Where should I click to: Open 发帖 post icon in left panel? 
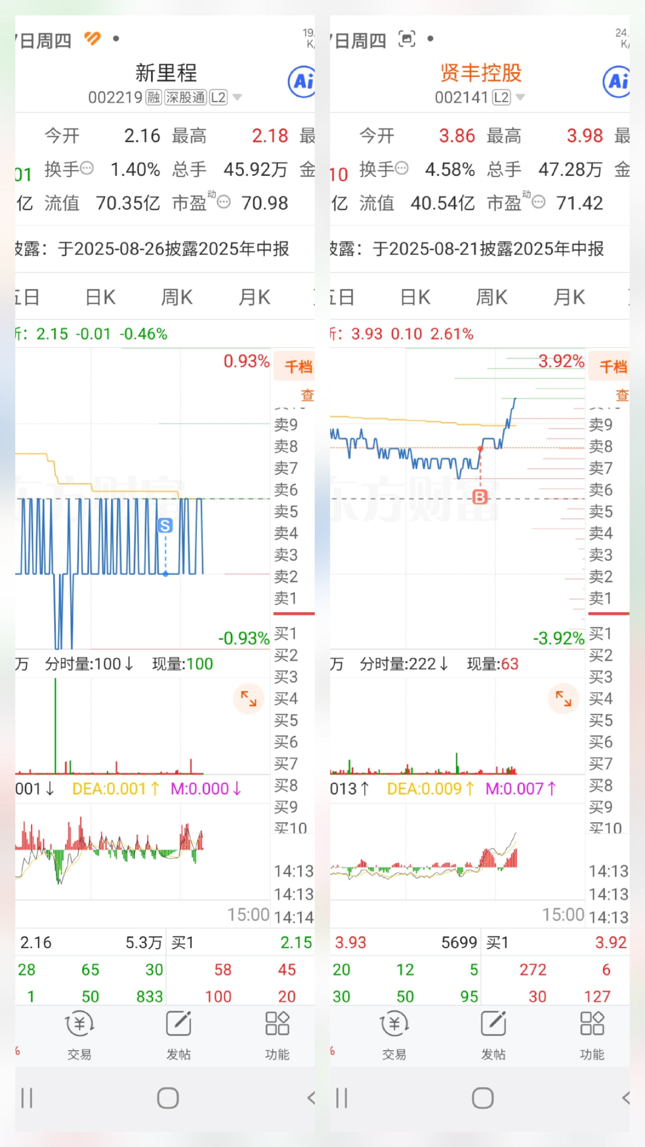pyautogui.click(x=179, y=1035)
